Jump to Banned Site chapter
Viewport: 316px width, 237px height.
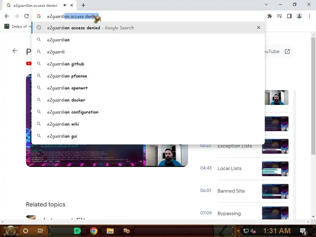(x=231, y=191)
